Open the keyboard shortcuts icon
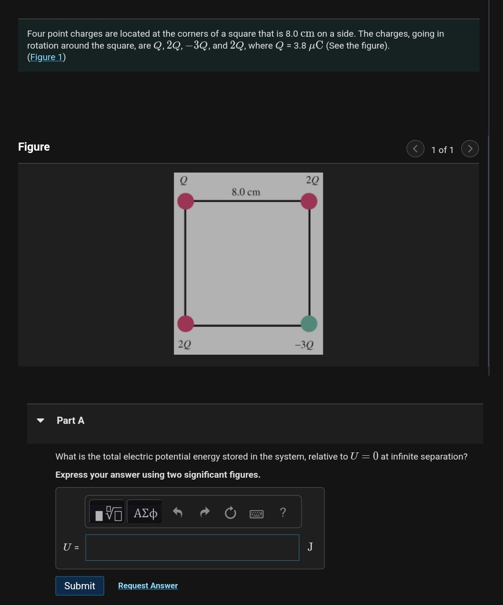This screenshot has height=605, width=503. 256,513
